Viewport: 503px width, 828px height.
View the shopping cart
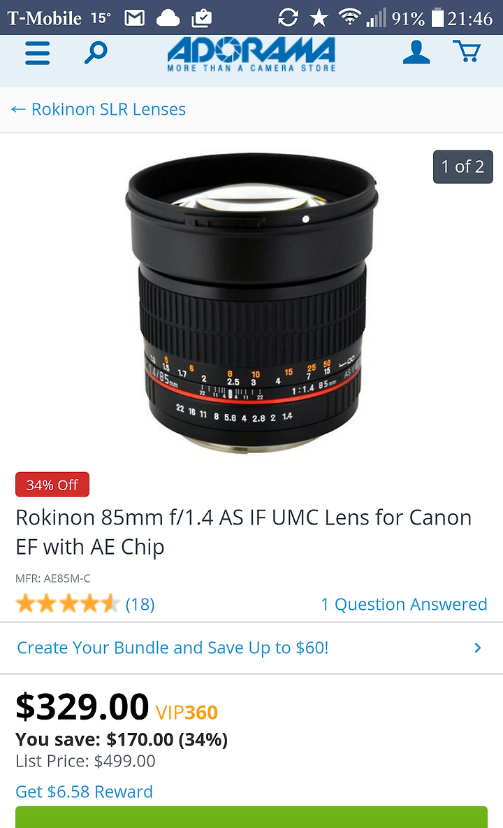(467, 52)
